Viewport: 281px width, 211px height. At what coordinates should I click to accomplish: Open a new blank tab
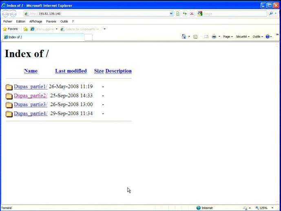click(x=89, y=37)
